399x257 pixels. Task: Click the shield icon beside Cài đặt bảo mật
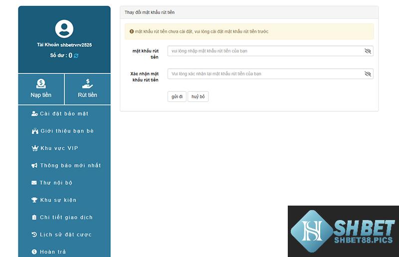[x=34, y=114]
